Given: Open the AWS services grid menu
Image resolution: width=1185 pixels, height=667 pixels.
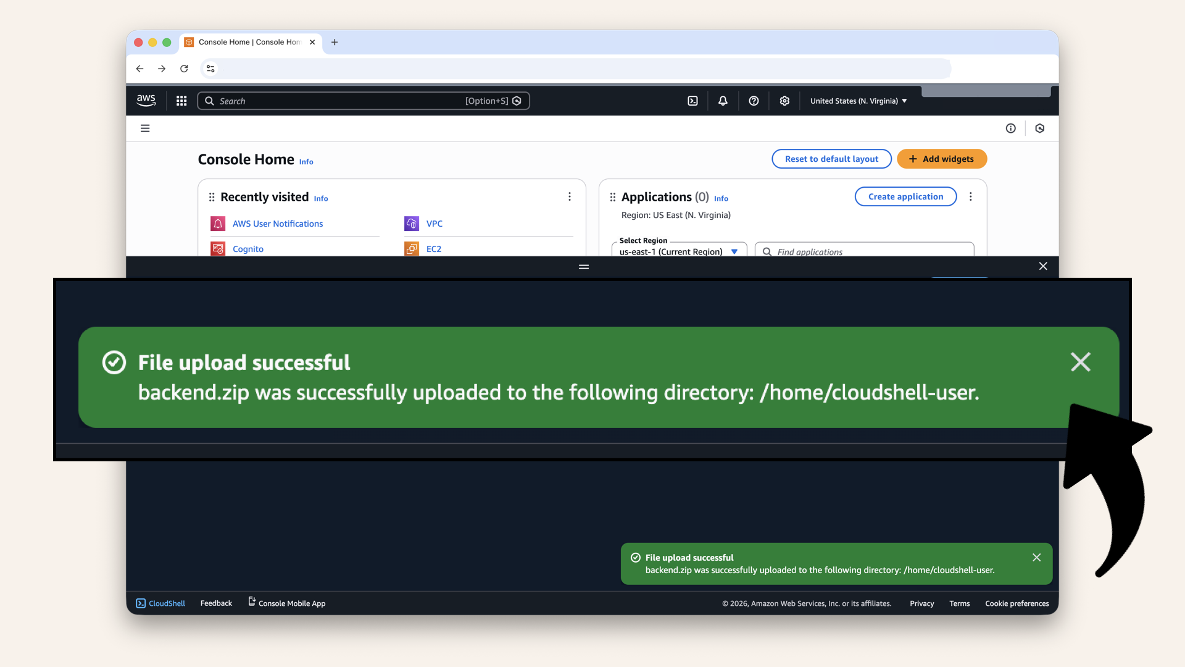Looking at the screenshot, I should 181,101.
